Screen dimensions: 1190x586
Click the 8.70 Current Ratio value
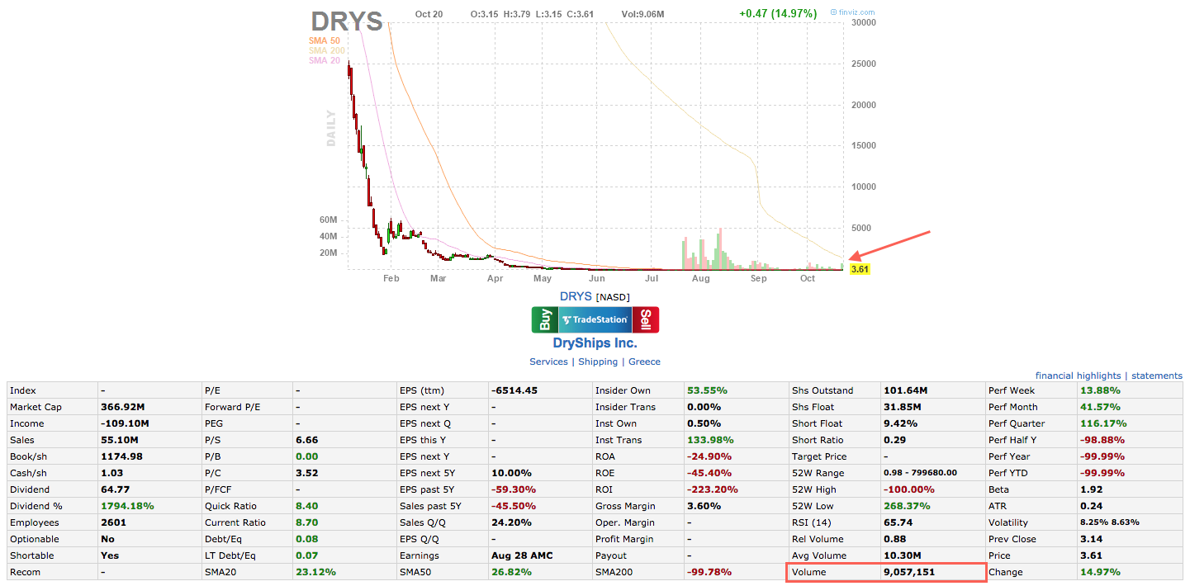[307, 522]
